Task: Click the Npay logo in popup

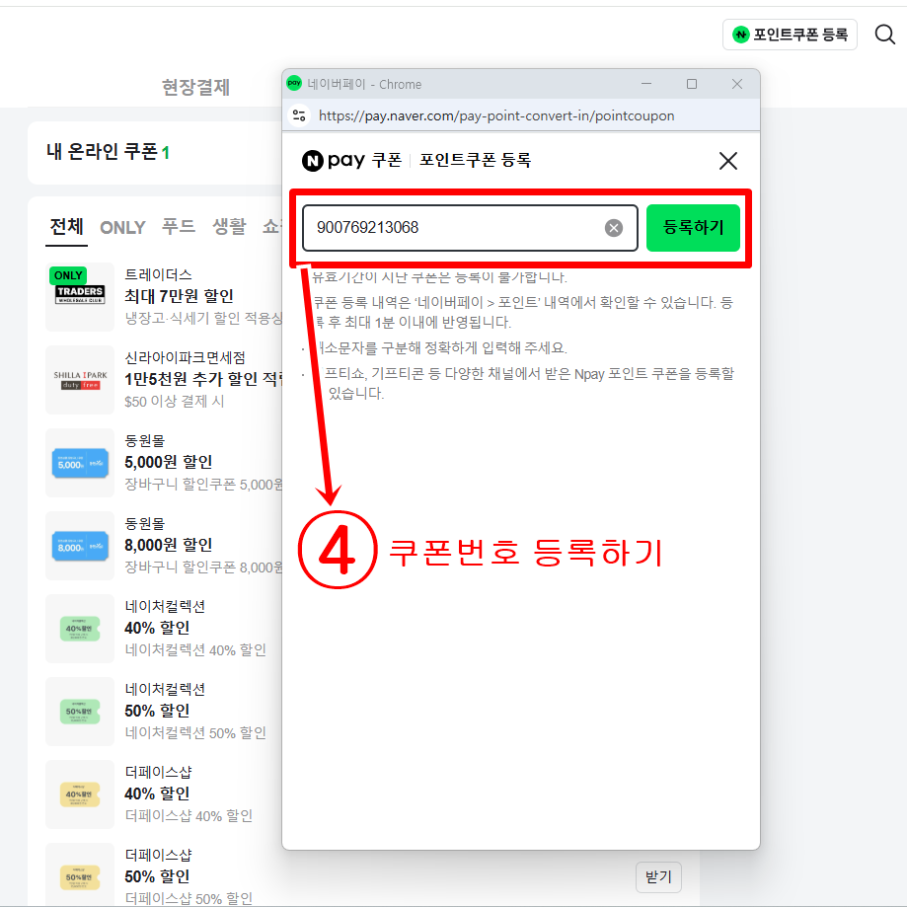Action: coord(334,160)
